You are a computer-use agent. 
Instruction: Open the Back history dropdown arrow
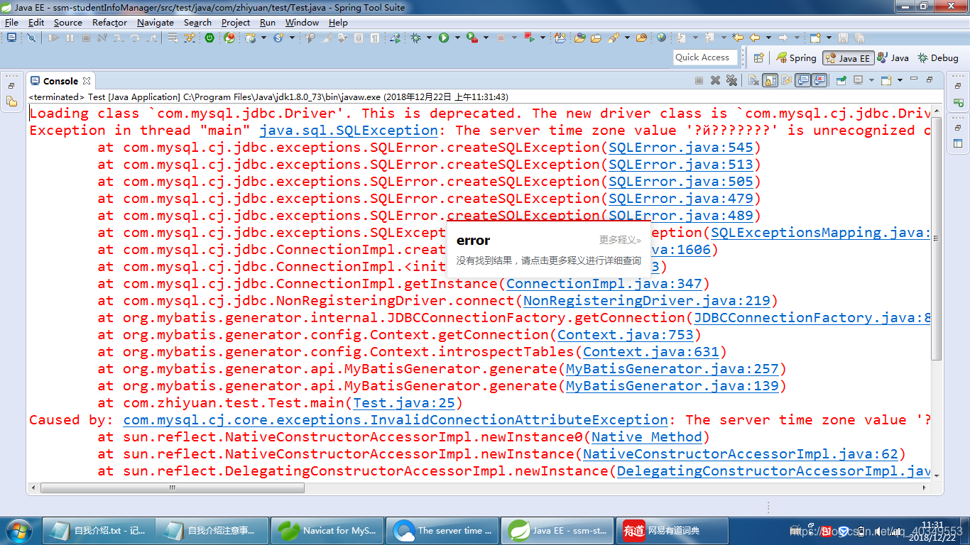768,38
